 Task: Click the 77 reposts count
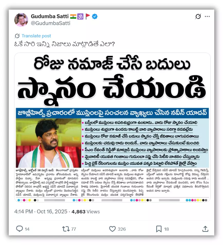point(74,229)
